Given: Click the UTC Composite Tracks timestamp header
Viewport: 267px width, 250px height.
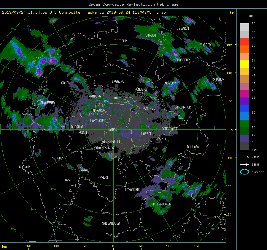Looking at the screenshot, I should (84, 12).
